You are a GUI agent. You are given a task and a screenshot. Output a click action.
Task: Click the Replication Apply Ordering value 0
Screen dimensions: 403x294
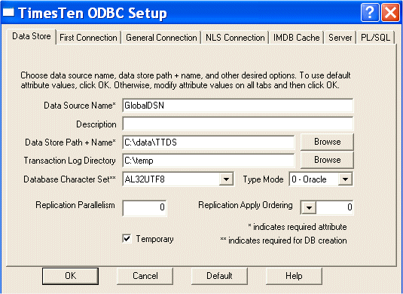350,207
